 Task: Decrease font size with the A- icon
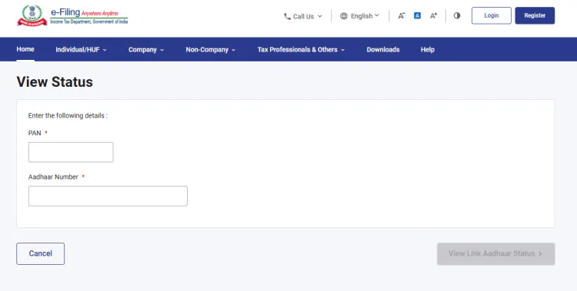401,16
